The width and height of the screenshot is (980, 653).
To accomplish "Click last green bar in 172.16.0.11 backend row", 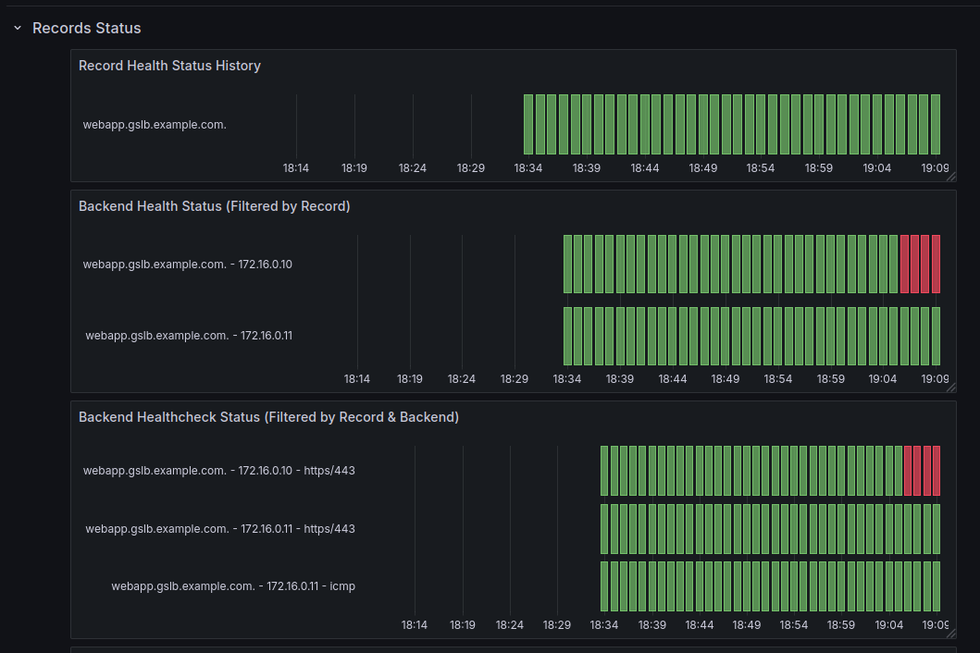I will click(x=936, y=336).
